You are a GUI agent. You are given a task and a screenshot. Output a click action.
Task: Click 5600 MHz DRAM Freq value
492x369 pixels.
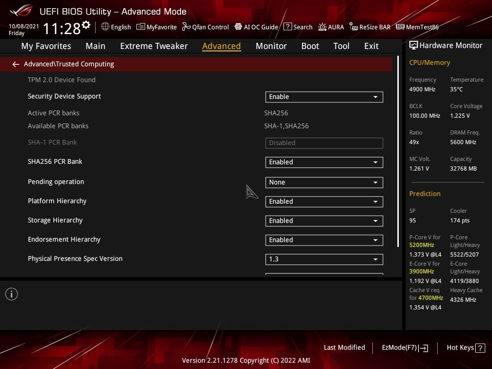463,142
